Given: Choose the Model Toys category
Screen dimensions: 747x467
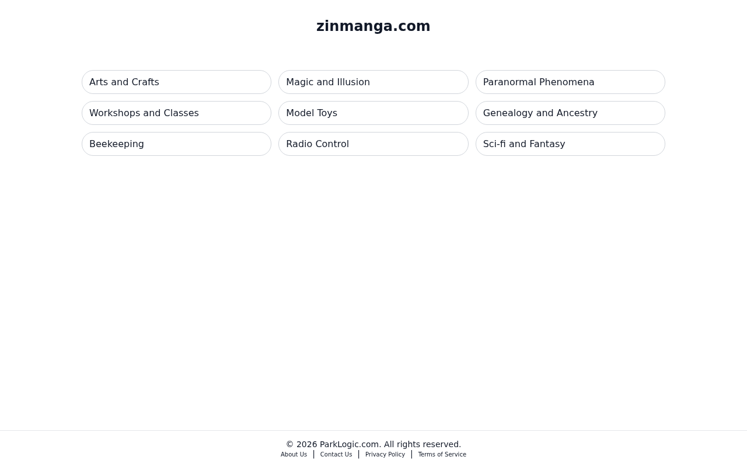Looking at the screenshot, I should coord(373,113).
